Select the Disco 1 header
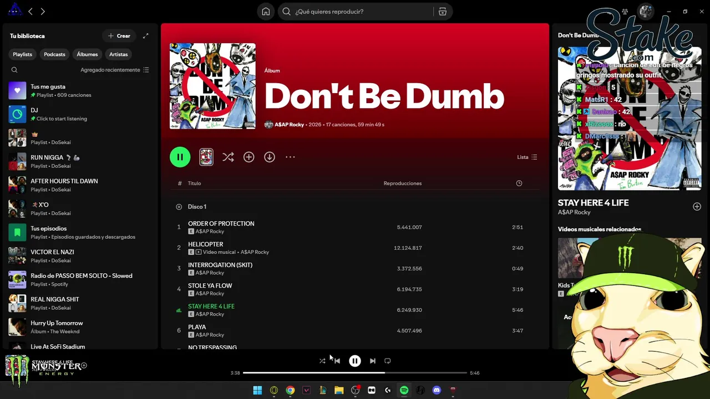 pos(197,207)
